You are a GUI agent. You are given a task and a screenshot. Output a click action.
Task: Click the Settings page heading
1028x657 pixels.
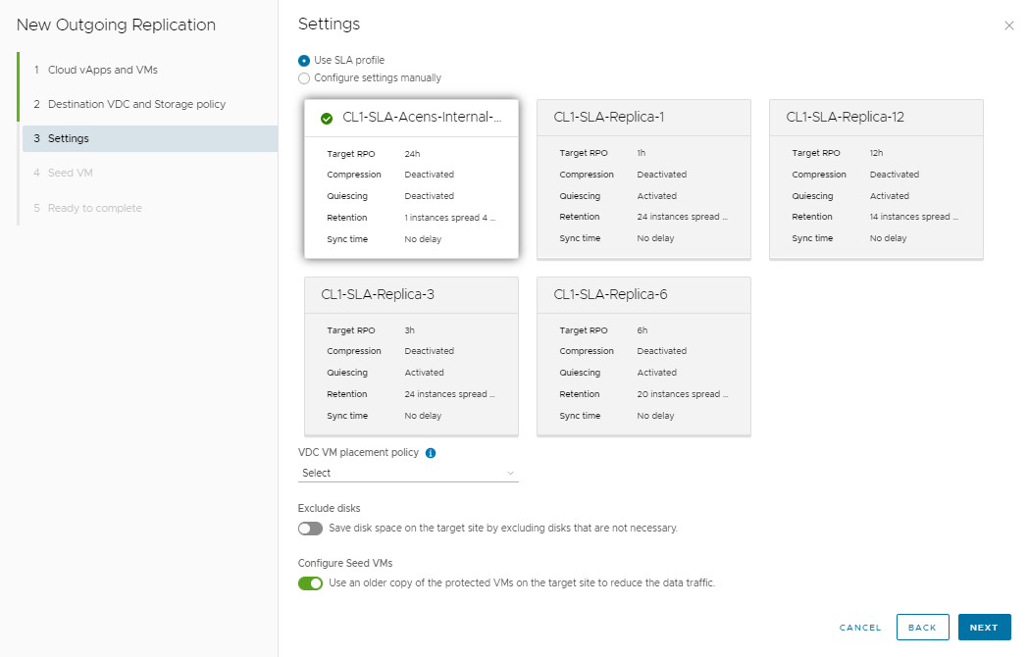[x=330, y=25]
